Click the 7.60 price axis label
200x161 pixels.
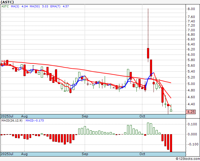coord(191,17)
